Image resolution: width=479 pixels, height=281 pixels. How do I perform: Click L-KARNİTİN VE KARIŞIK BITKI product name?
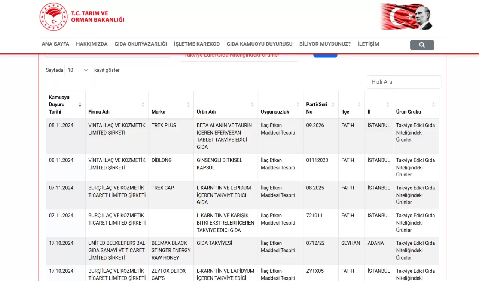point(226,223)
